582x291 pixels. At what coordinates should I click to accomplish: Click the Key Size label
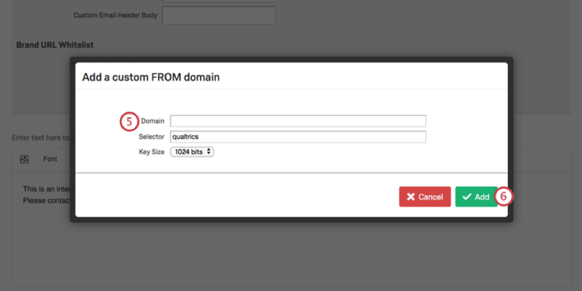coord(151,152)
